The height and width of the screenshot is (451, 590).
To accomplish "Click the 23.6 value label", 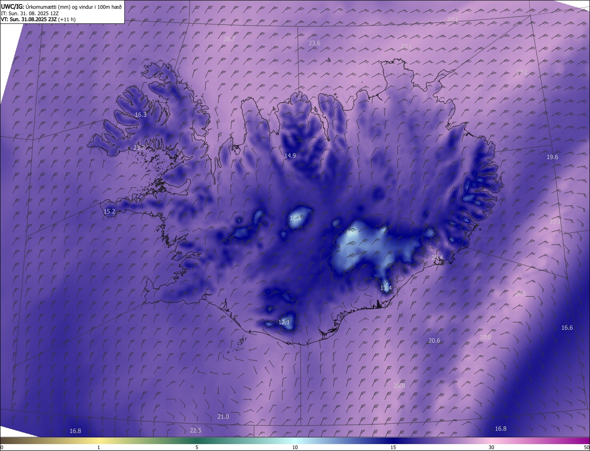I will 314,43.
